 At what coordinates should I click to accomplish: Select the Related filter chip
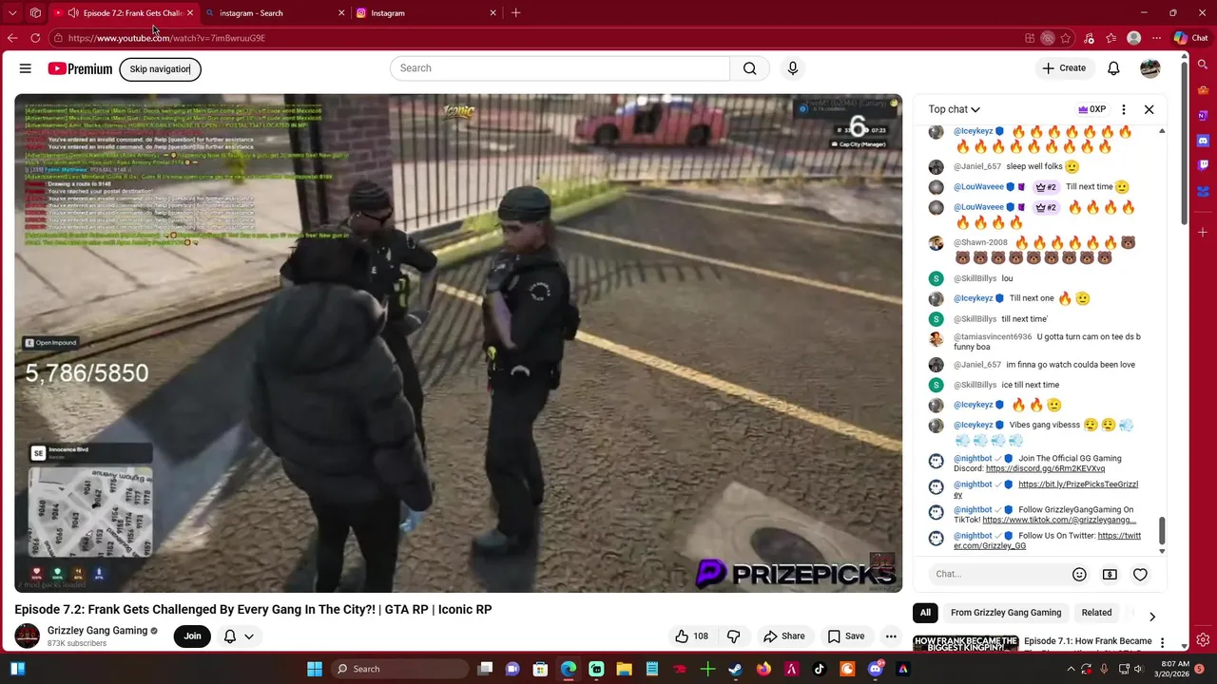point(1096,613)
